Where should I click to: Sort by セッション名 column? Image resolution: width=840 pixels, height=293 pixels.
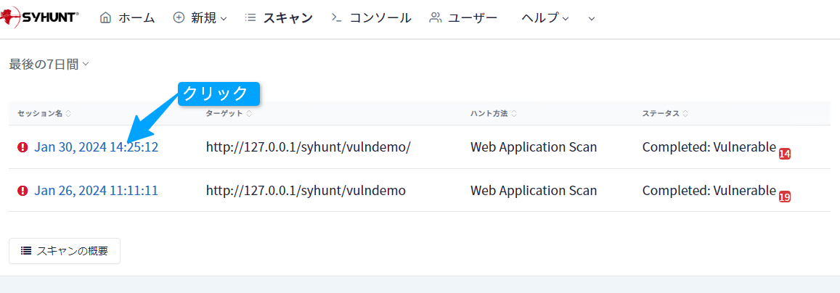coord(44,113)
